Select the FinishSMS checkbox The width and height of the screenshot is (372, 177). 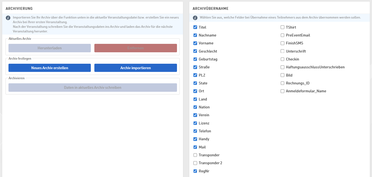point(282,43)
